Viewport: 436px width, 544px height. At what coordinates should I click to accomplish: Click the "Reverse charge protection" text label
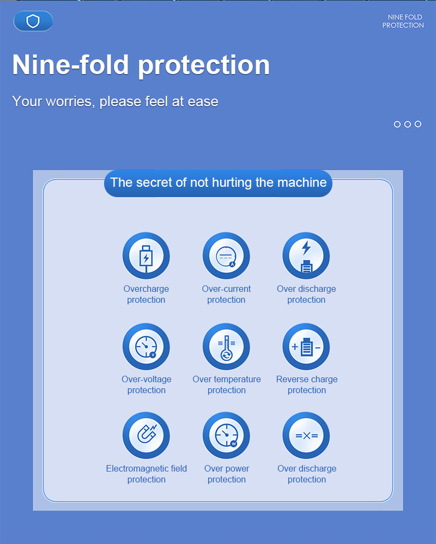click(307, 385)
